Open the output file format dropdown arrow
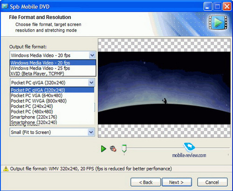Screen dimensions: 233x191 coord(92,55)
